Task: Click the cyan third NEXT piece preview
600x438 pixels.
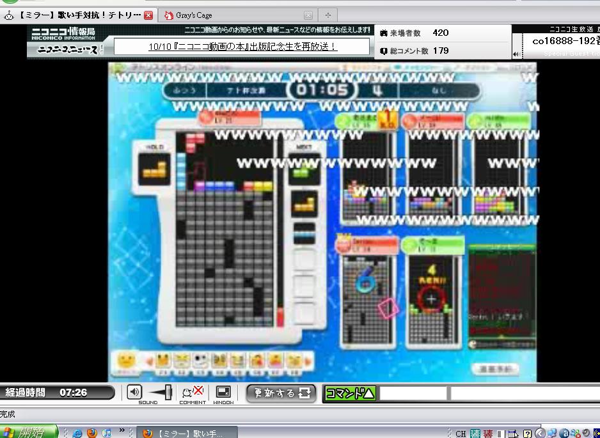Action: (x=304, y=233)
